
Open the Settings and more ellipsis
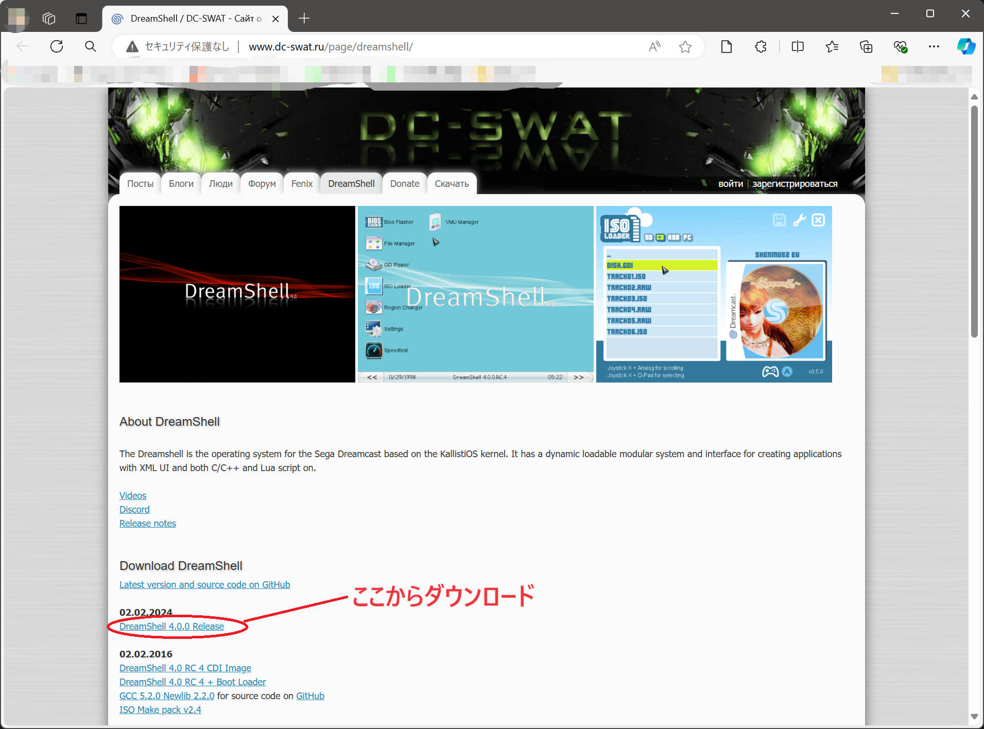(934, 47)
